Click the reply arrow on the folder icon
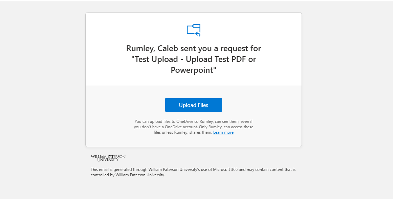Viewport: 396px width, 199px height. click(198, 34)
